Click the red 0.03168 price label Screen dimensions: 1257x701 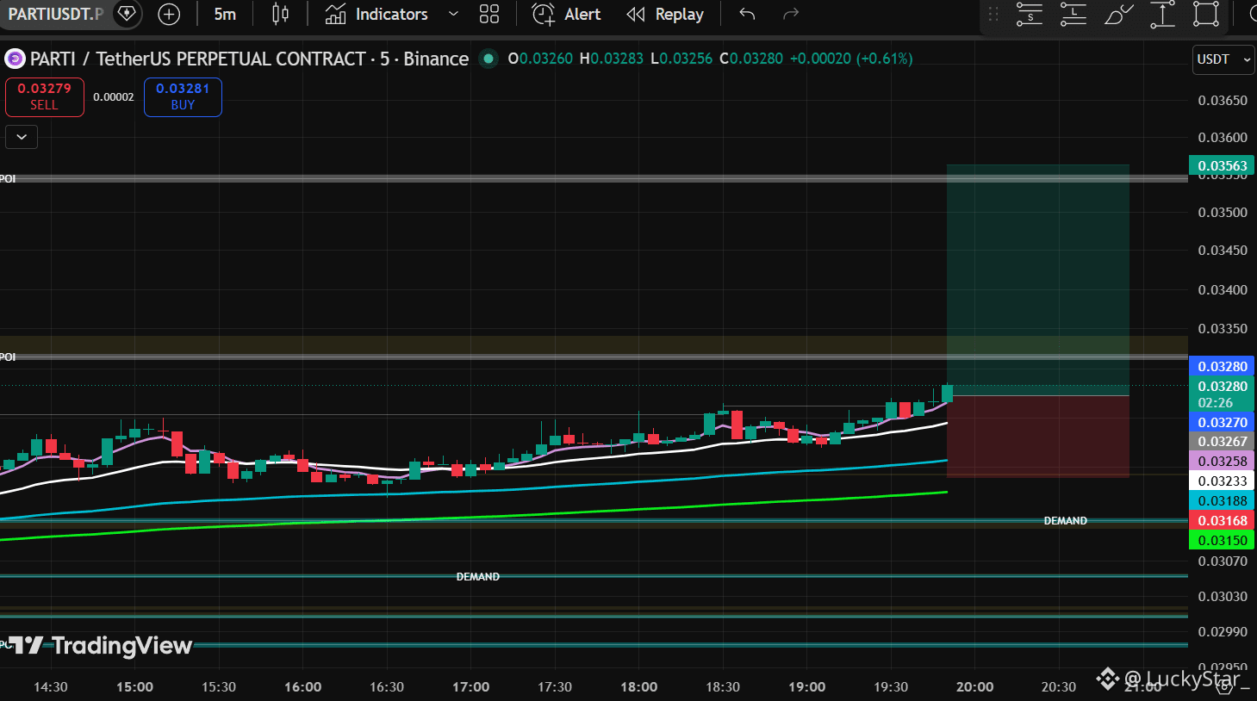tap(1222, 521)
